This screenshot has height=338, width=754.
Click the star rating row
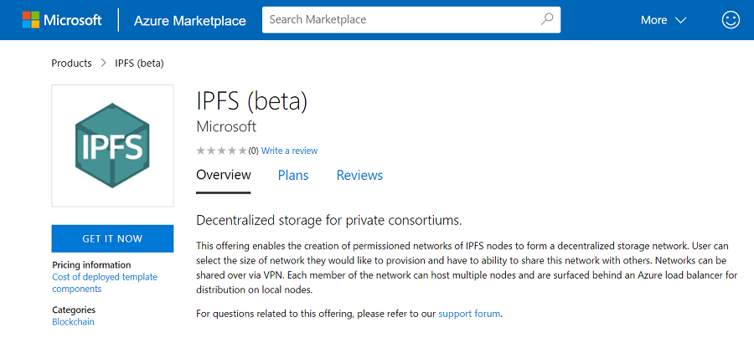[x=221, y=151]
